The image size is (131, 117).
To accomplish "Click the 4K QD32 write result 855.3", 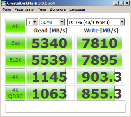I will (101, 93).
